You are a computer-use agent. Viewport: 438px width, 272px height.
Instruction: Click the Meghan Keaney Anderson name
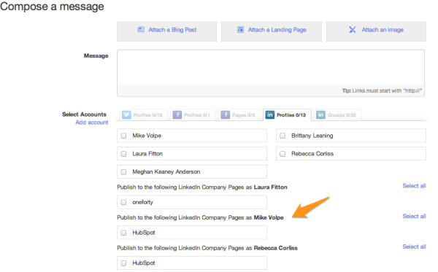coord(166,172)
